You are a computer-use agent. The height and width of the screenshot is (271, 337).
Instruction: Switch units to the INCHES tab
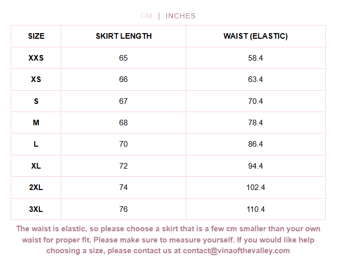pos(181,16)
